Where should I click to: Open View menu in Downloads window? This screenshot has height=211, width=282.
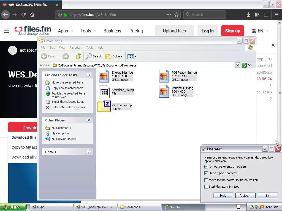click(62, 48)
